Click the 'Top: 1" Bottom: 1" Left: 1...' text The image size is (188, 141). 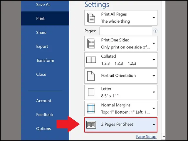click(x=125, y=112)
